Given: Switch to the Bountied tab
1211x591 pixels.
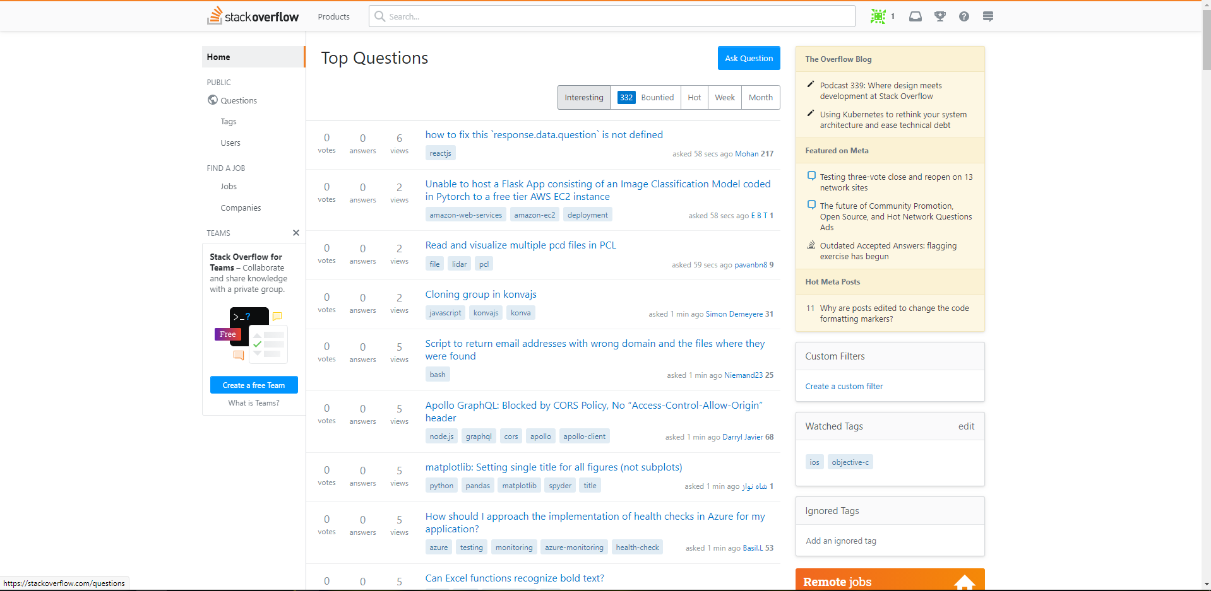Looking at the screenshot, I should coord(645,97).
